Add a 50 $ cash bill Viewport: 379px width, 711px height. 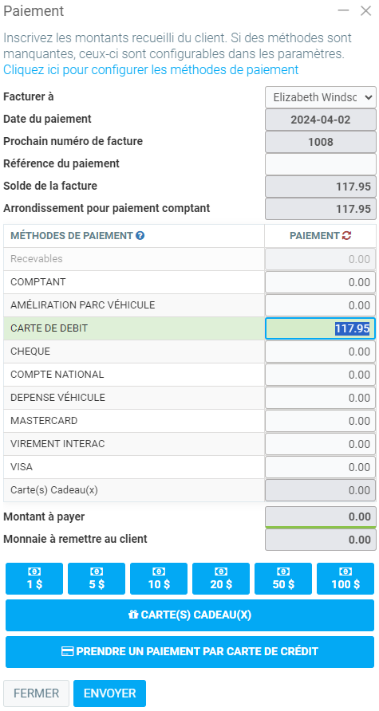point(283,579)
